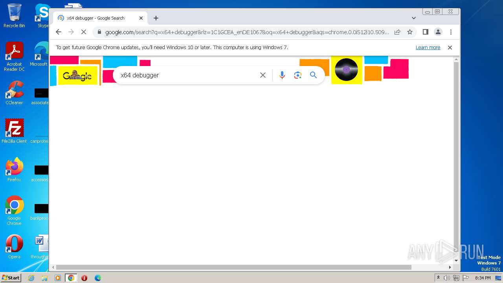The image size is (503, 283).
Task: Click scroll down arrow of page
Action: click(456, 261)
